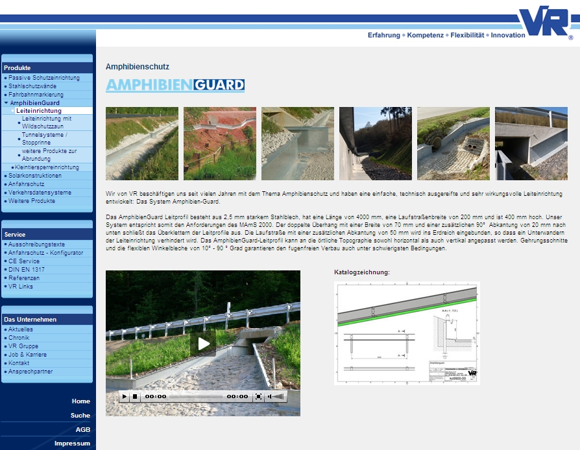Open Suche search page
The height and width of the screenshot is (450, 580).
[x=80, y=416]
